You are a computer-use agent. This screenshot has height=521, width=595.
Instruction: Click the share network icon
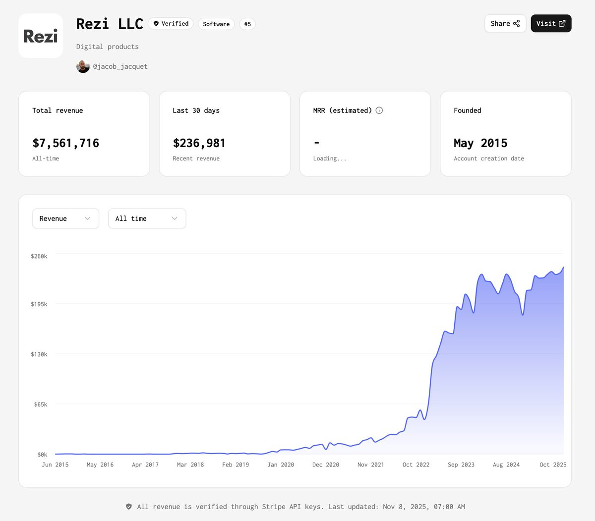517,23
